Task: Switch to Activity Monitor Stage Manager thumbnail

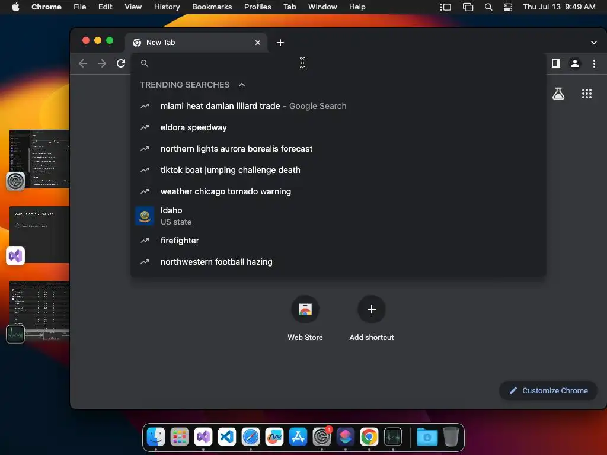Action: pyautogui.click(x=40, y=310)
